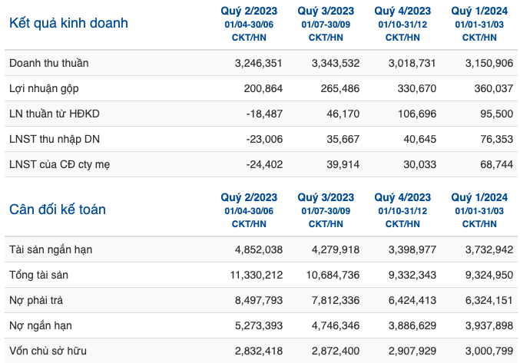
Task: Click short-term debt value 3,886,629
Action: [x=412, y=326]
